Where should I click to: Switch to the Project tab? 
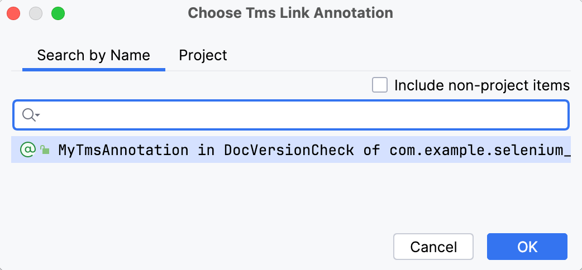203,56
